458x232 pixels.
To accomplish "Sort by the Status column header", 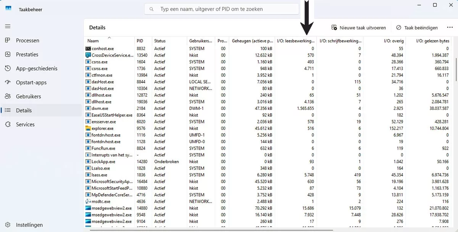I will (x=169, y=41).
